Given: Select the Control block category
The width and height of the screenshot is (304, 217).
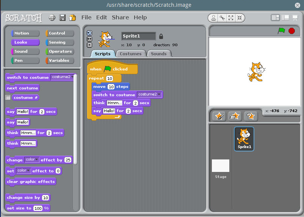Looking at the screenshot, I should pyautogui.click(x=60, y=33).
